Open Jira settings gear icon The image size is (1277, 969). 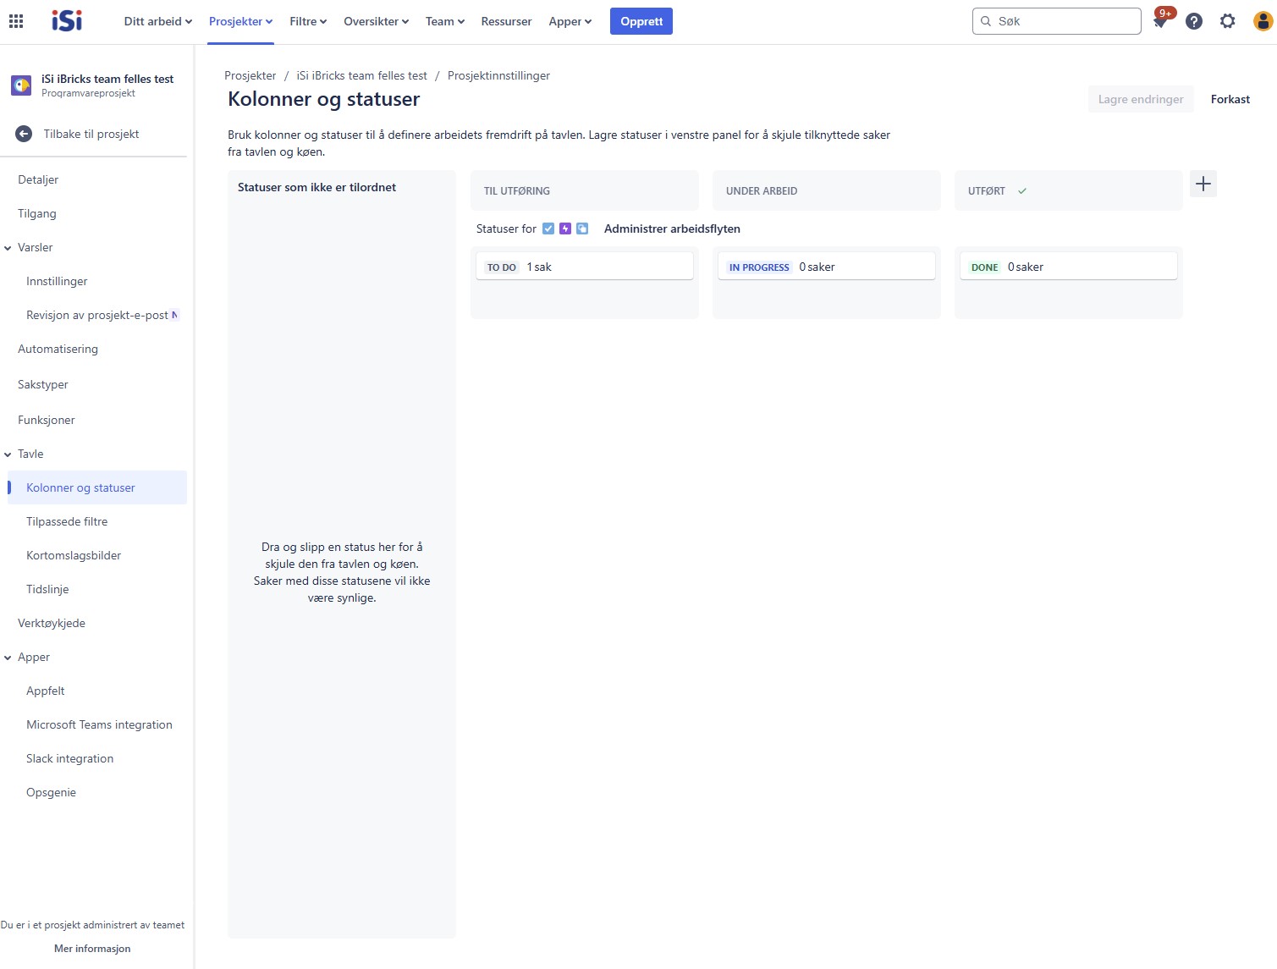[1228, 21]
